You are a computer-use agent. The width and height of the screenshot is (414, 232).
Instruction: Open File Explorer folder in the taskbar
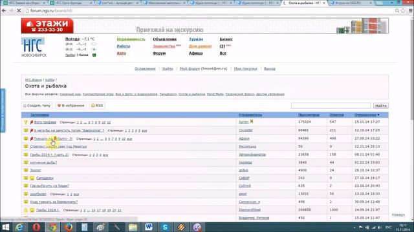click(x=133, y=227)
